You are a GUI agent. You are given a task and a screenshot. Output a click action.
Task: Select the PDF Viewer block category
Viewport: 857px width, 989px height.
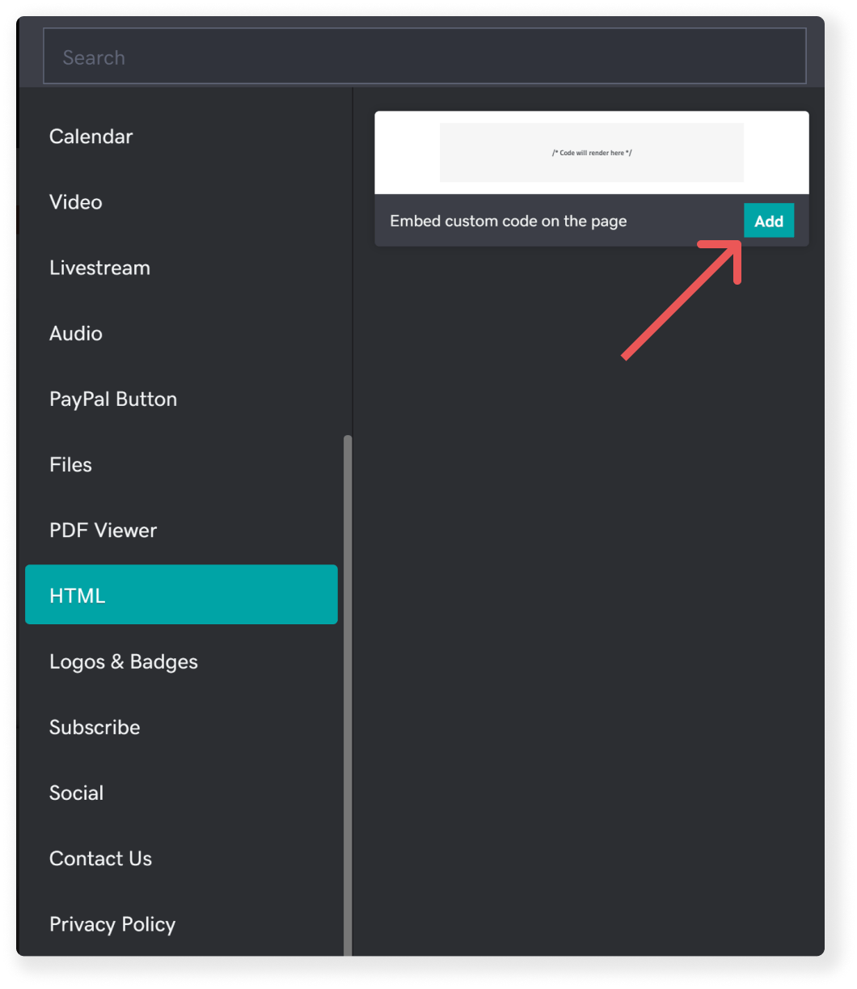coord(103,530)
